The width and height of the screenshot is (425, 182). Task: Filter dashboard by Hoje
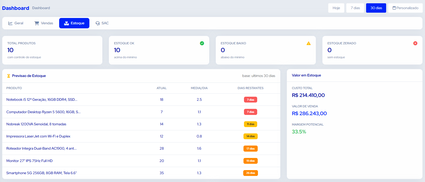(x=336, y=8)
